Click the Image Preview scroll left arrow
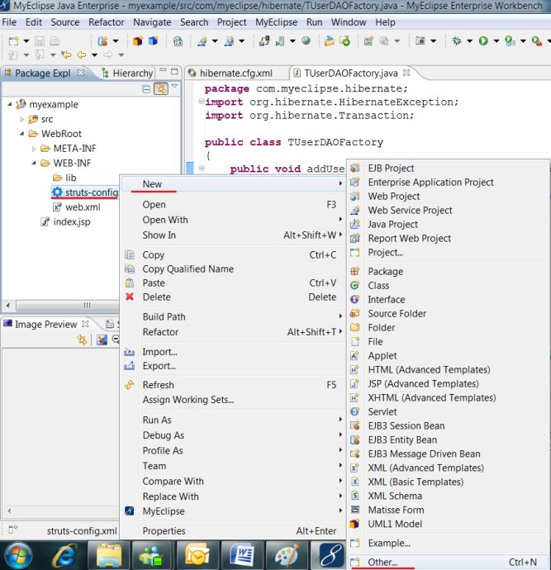This screenshot has height=570, width=551. pos(9,511)
